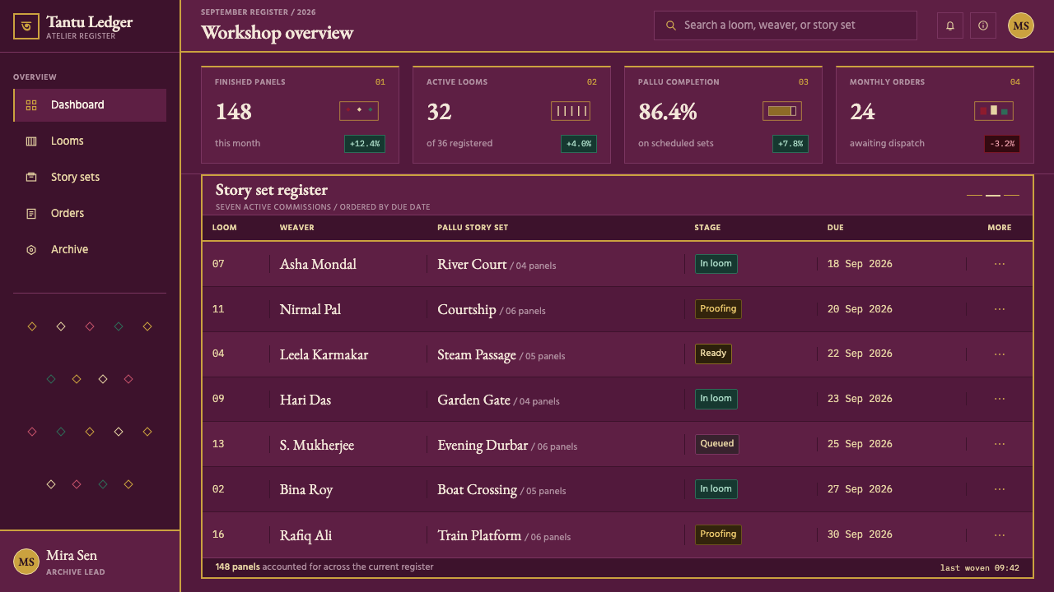Select the highlighted middle register page indicator
The image size is (1054, 592).
tap(993, 196)
